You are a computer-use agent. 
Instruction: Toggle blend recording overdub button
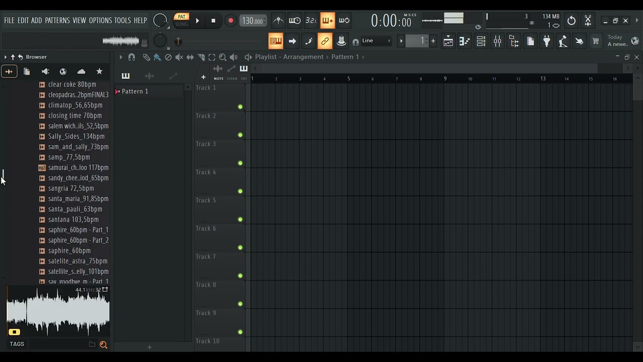point(328,21)
